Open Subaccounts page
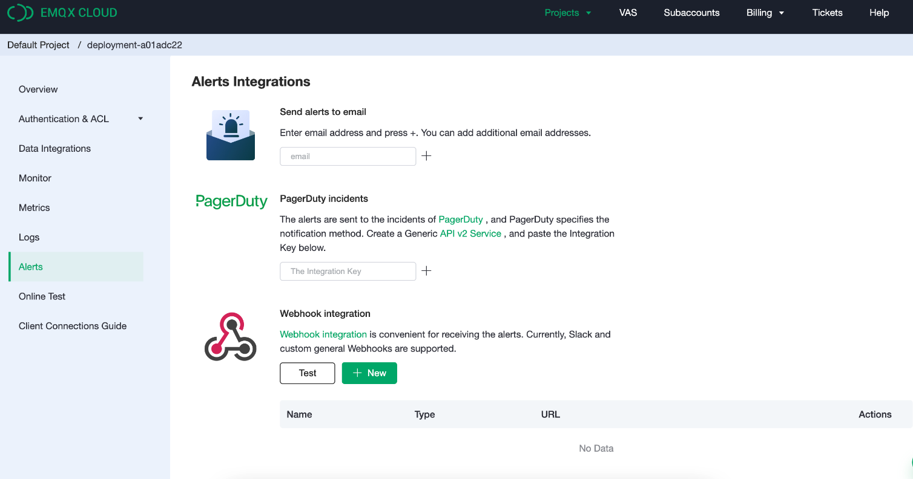 pyautogui.click(x=691, y=13)
